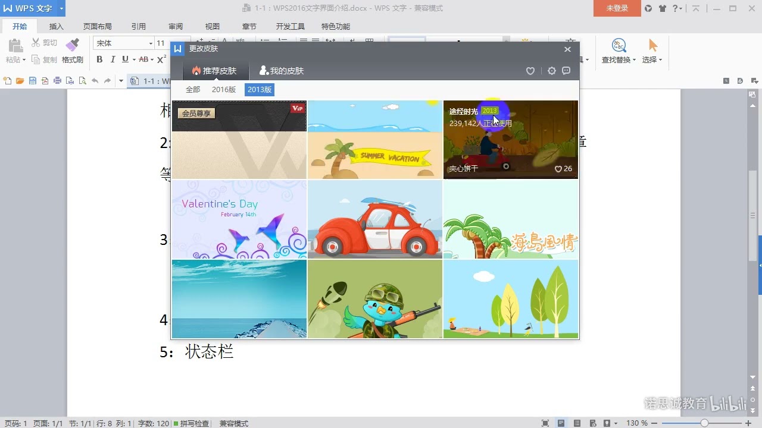The height and width of the screenshot is (428, 762).
Task: Click the feedback chat icon in skin dialog
Action: click(x=567, y=71)
